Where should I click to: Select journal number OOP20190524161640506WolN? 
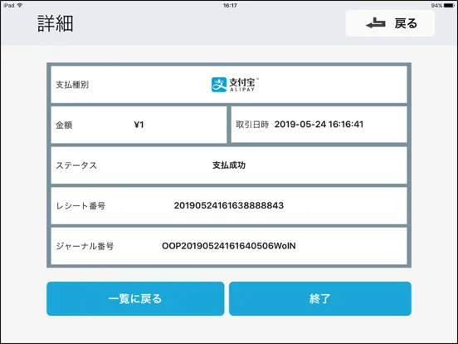(229, 246)
